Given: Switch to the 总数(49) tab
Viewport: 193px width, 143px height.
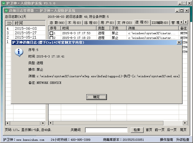Looking at the screenshot, I should click(x=57, y=23).
